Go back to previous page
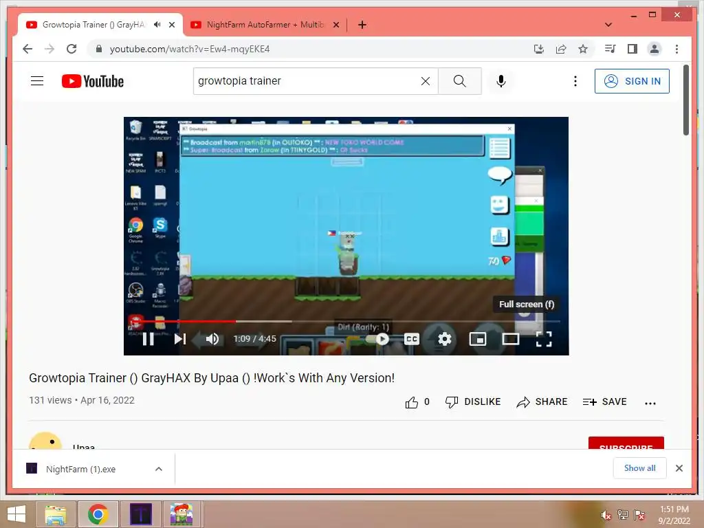Screen dimensions: 704x528 pos(27,49)
